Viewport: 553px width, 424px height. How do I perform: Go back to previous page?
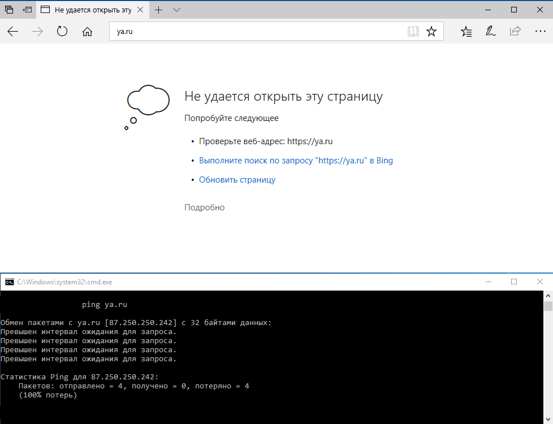tap(12, 32)
